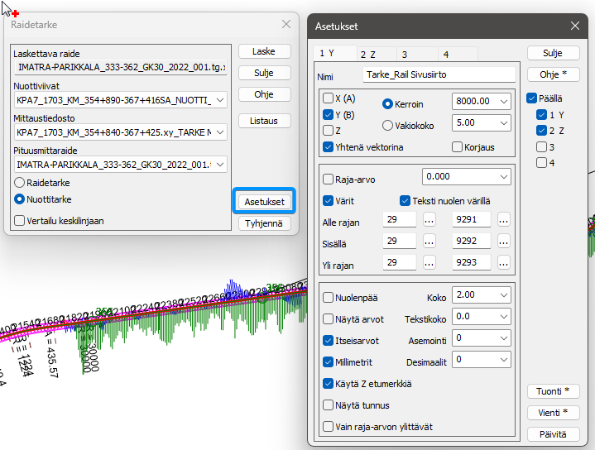Switch to the 2 Z tab
The height and width of the screenshot is (450, 595).
coord(367,54)
